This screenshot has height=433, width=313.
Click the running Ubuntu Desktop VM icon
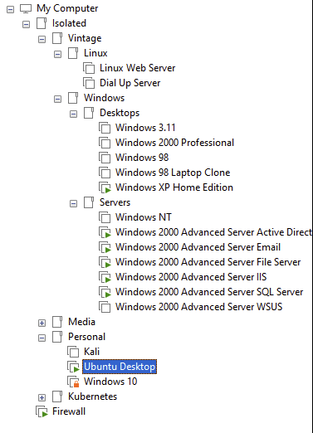pyautogui.click(x=73, y=367)
